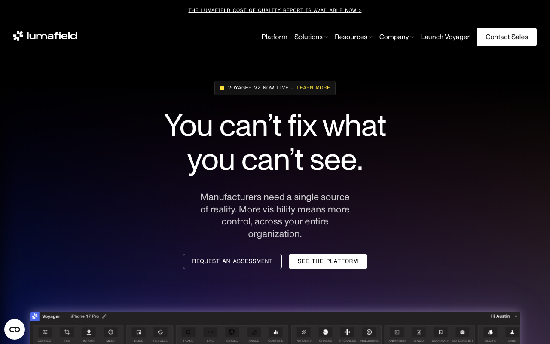Click Learn More in the Voyager V2 badge
550x344 pixels.
[313, 88]
